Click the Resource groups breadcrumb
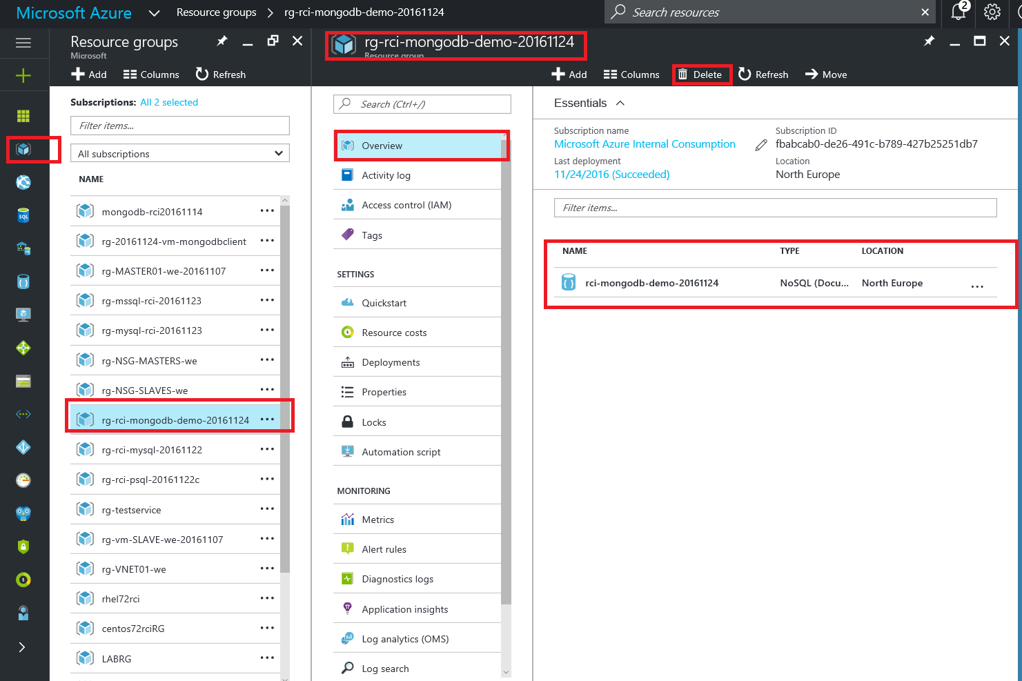Screen dimensions: 1022x681 click(216, 12)
